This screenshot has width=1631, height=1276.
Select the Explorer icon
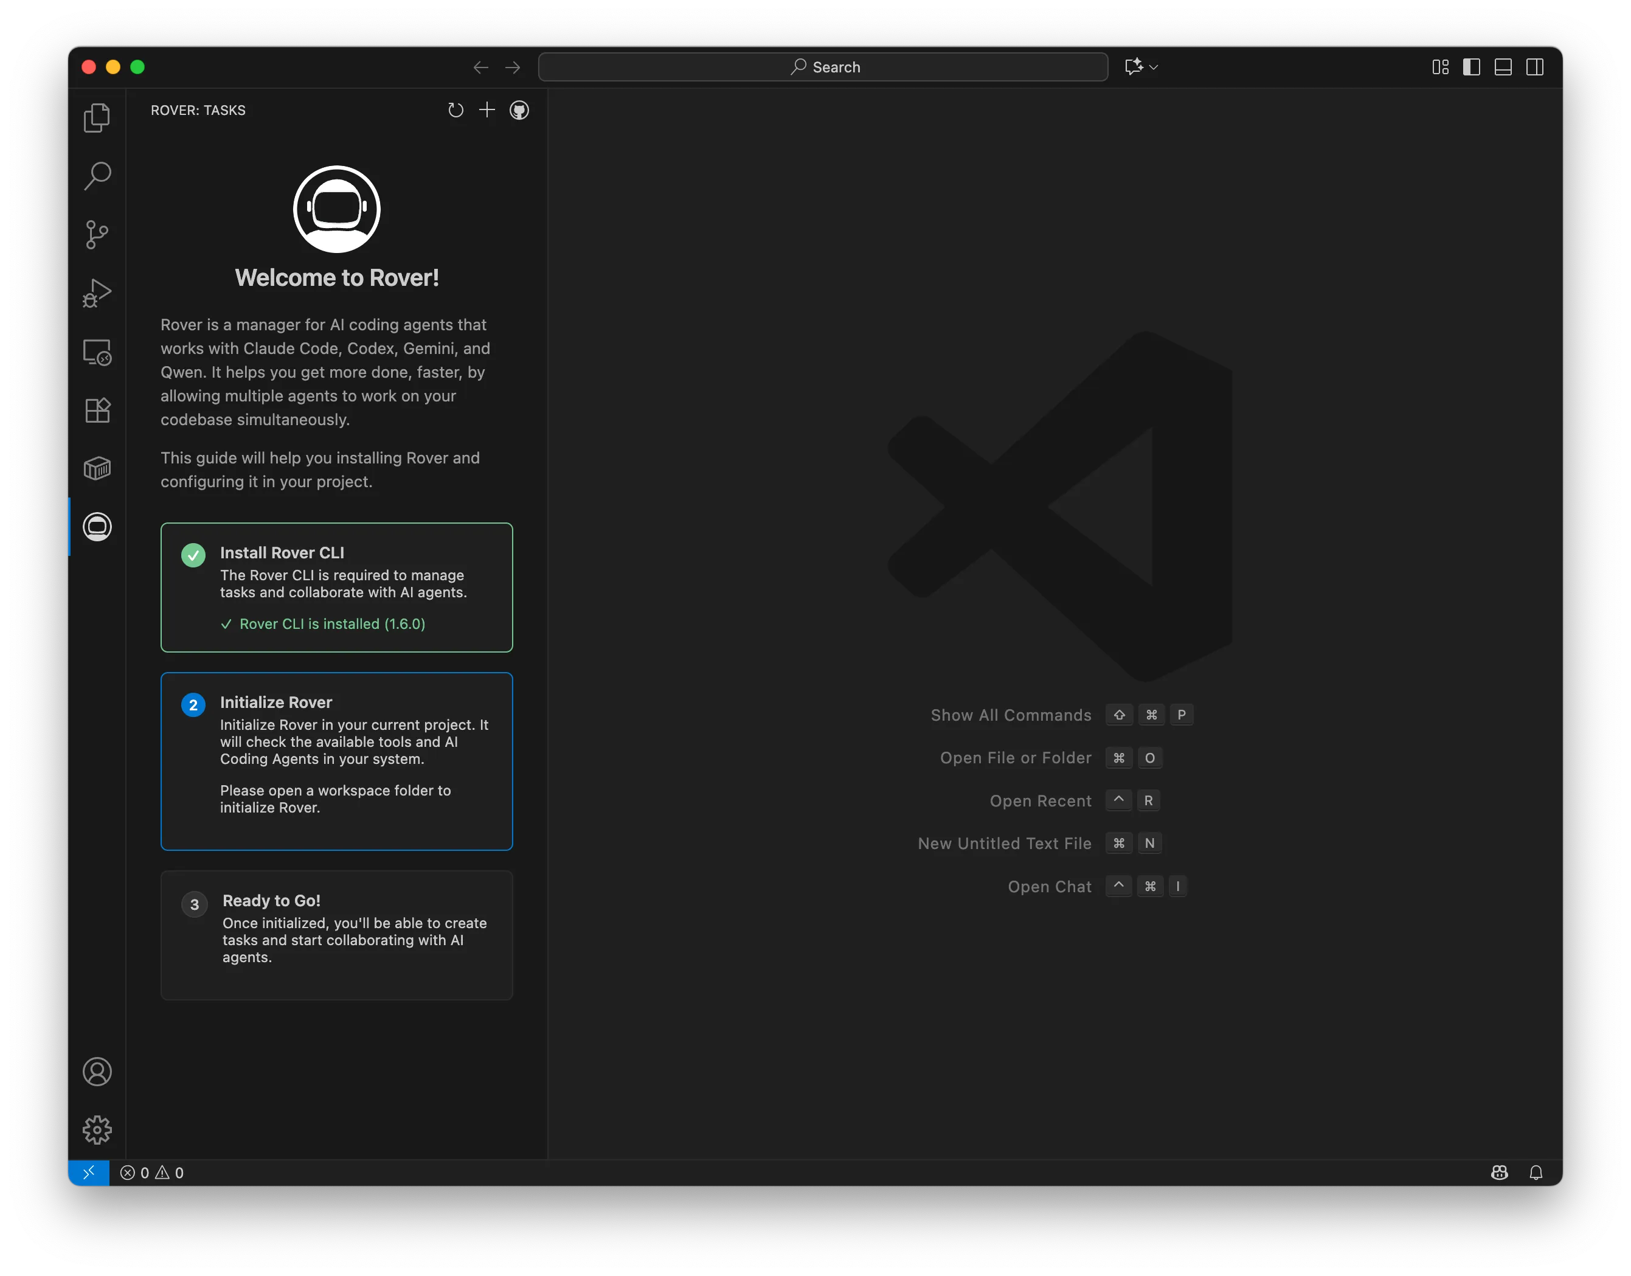pos(96,117)
